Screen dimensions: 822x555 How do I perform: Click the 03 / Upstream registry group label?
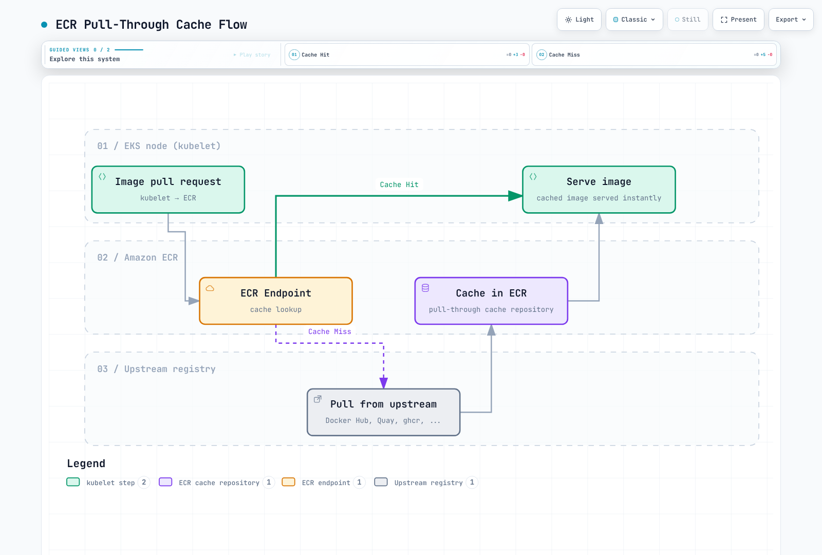coord(156,369)
